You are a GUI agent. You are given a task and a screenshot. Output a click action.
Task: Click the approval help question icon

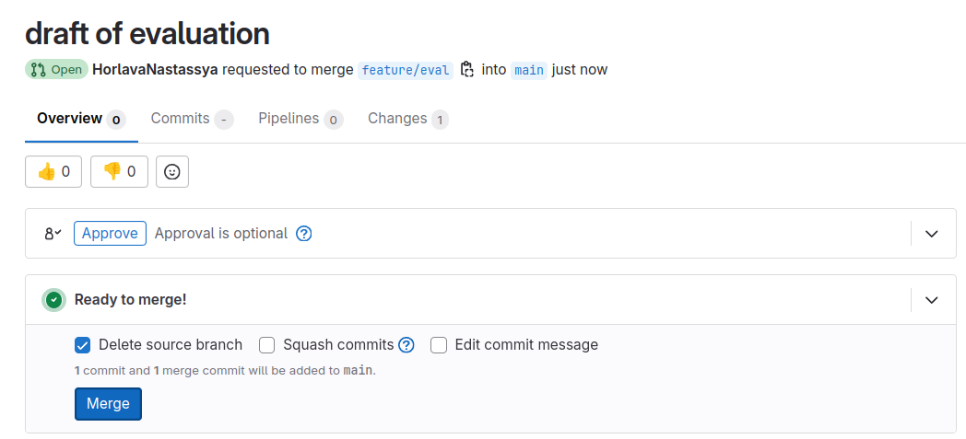tap(304, 234)
